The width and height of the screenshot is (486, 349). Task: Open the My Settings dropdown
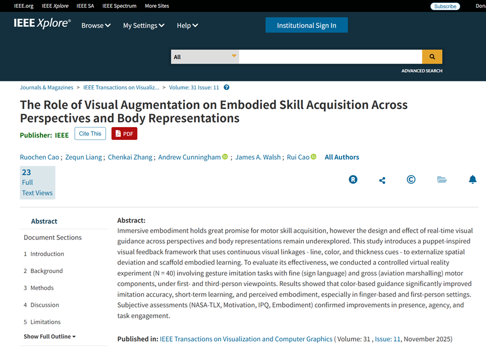143,25
